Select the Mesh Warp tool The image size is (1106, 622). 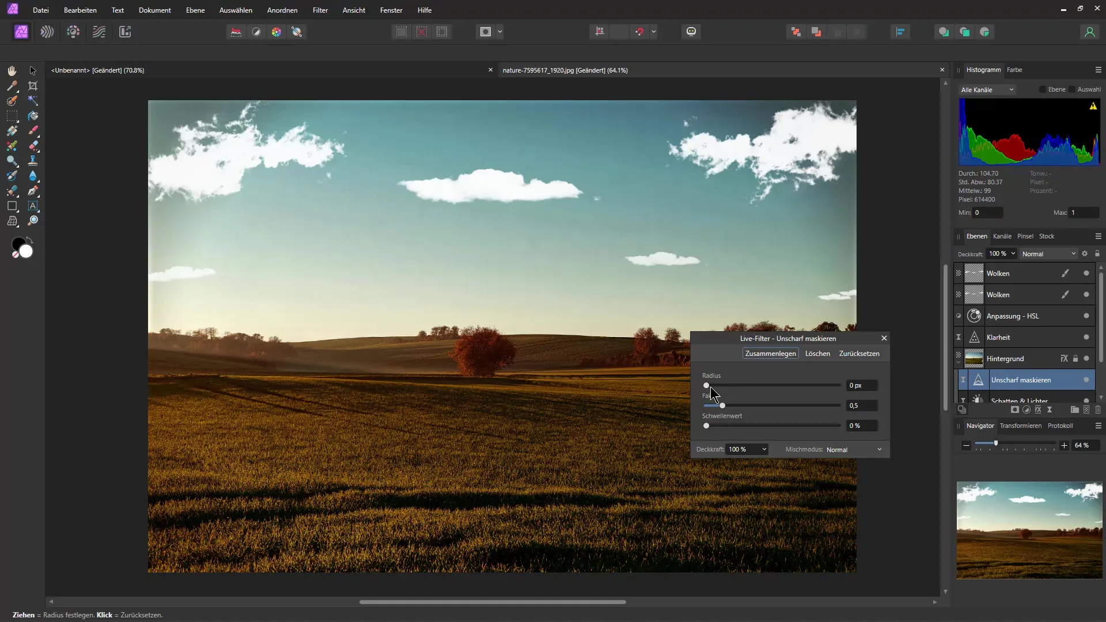[12, 221]
